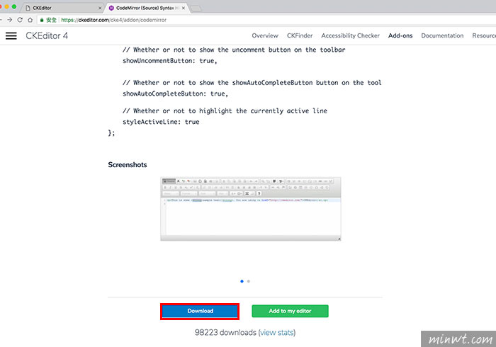The width and height of the screenshot is (496, 347).
Task: Click the address bar URL
Action: coord(113,20)
